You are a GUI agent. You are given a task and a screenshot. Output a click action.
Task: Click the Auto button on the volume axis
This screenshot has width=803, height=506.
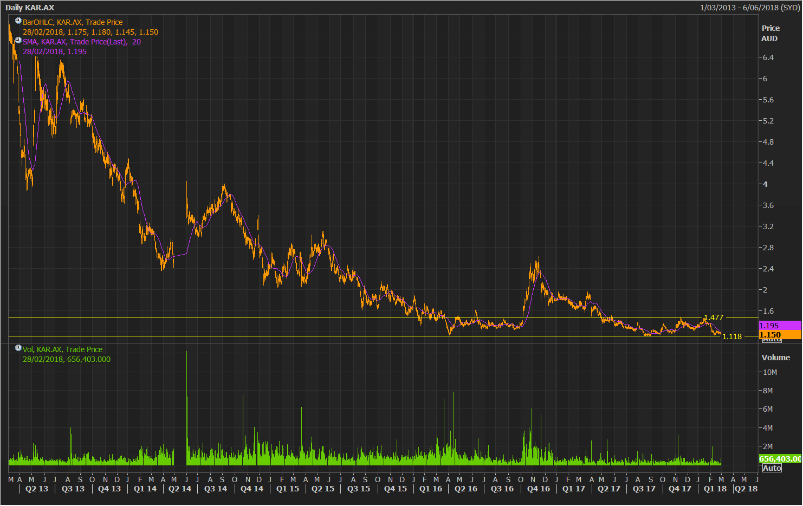(772, 468)
